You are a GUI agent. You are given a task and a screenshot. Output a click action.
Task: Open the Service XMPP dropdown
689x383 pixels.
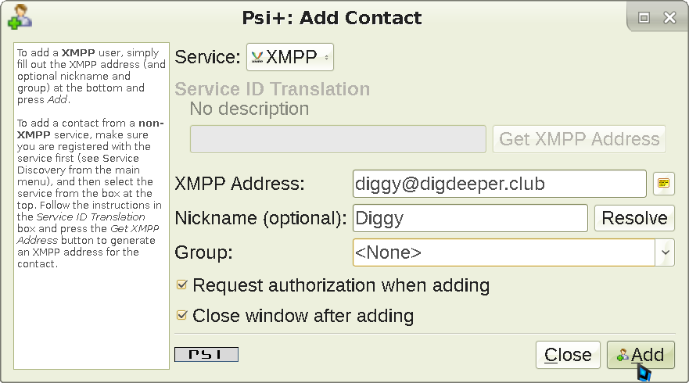coord(290,57)
